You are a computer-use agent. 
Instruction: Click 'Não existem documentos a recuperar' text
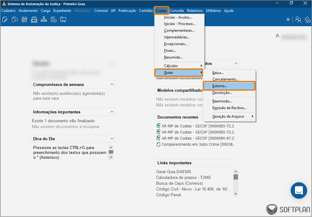pyautogui.click(x=66, y=127)
